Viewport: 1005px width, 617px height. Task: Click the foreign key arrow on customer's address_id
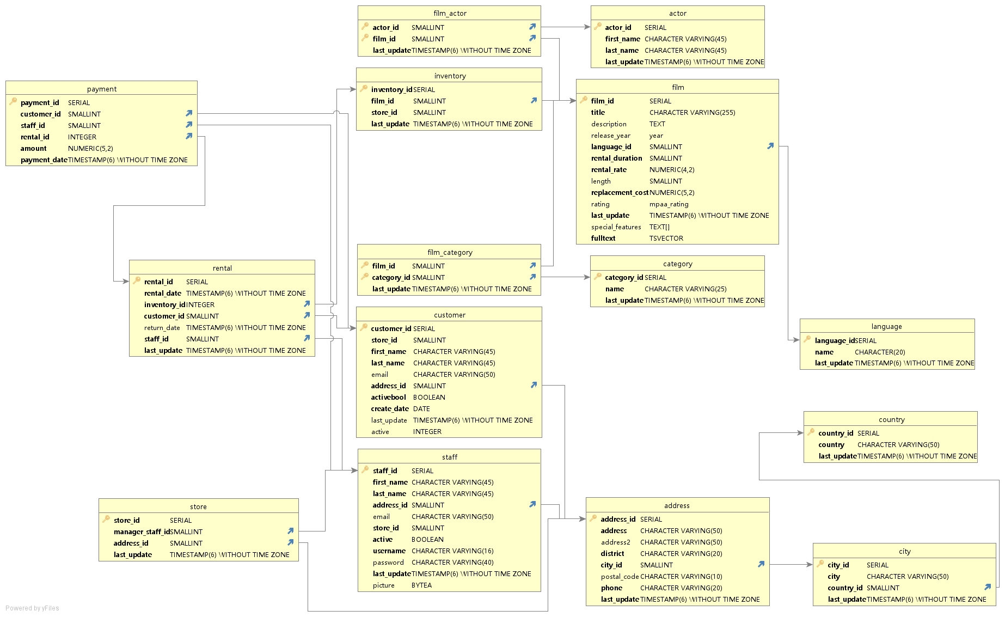coord(533,385)
